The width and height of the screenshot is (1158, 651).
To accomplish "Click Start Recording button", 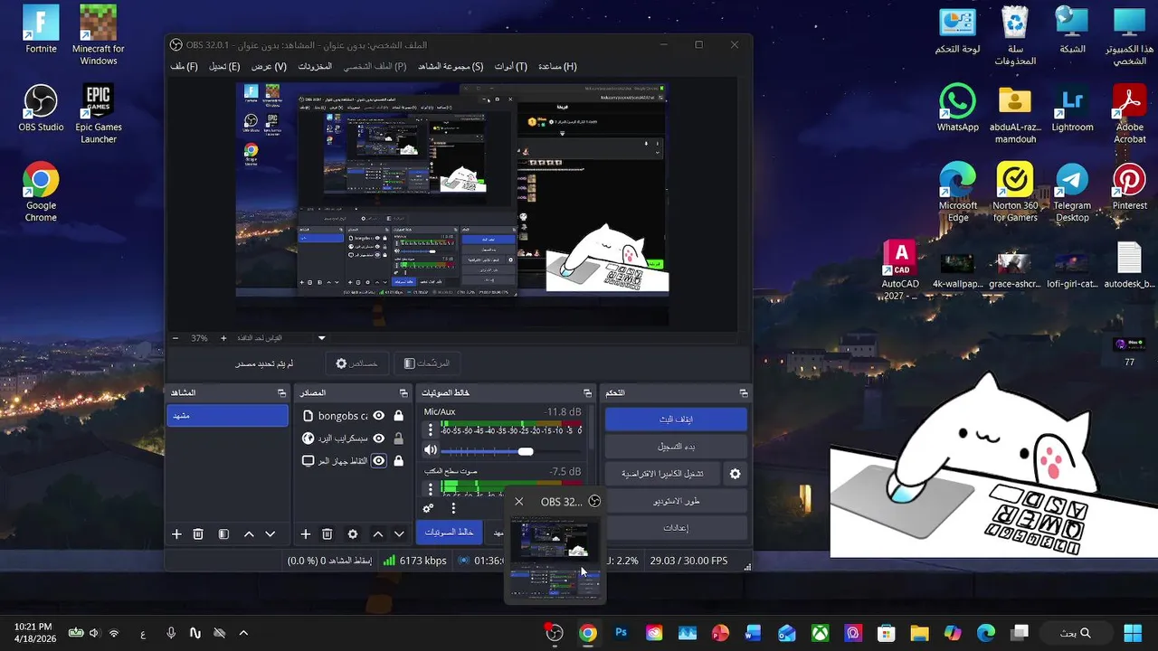I will tap(676, 447).
